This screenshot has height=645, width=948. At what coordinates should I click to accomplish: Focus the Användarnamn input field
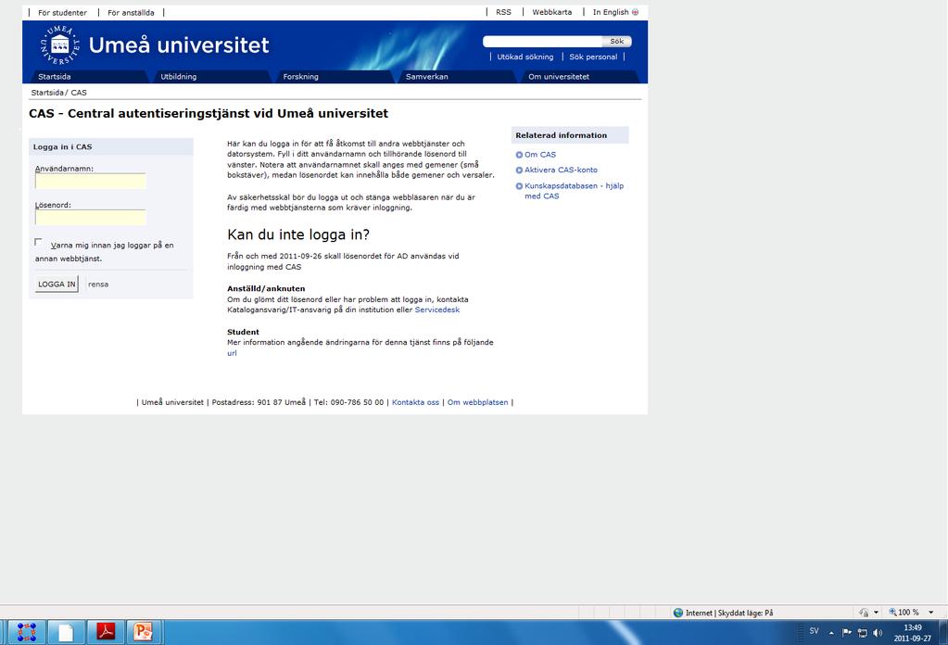tap(91, 182)
